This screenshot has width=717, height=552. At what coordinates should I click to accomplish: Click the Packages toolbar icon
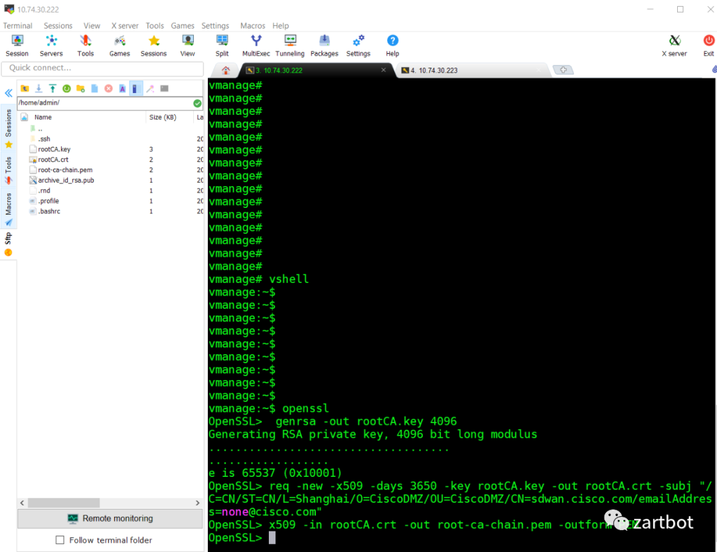pyautogui.click(x=324, y=46)
